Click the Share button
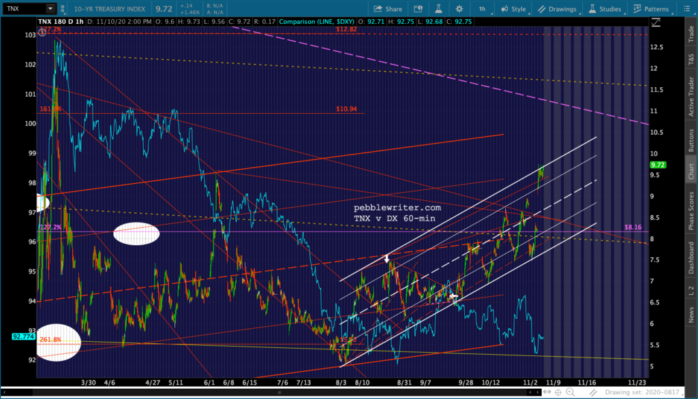The image size is (698, 399). pyautogui.click(x=388, y=9)
